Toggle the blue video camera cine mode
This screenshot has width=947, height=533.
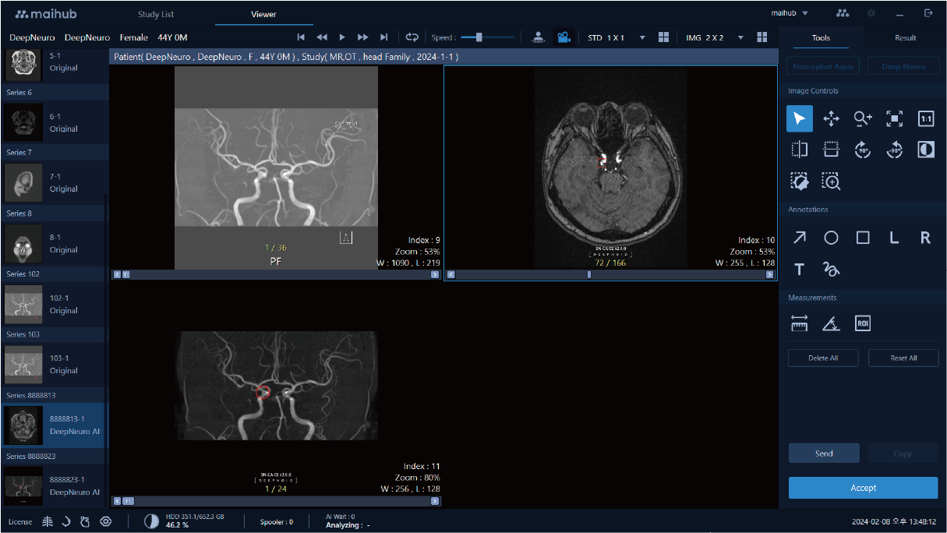point(563,37)
